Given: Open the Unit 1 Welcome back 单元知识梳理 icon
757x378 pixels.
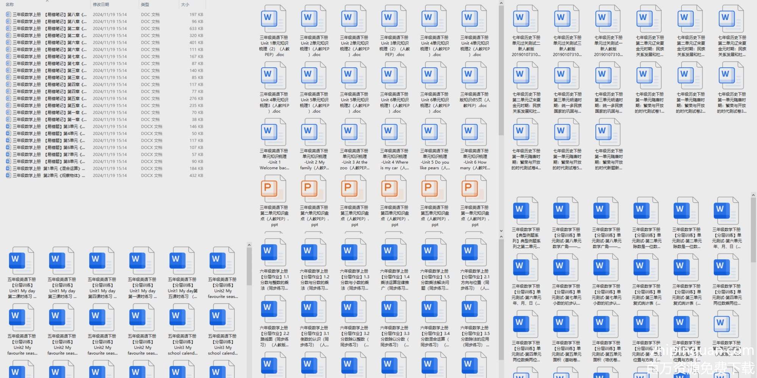Looking at the screenshot, I should click(x=274, y=132).
